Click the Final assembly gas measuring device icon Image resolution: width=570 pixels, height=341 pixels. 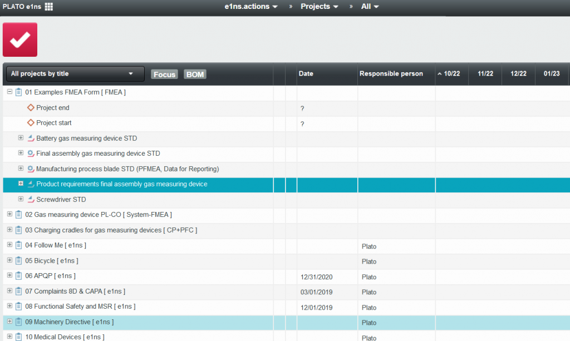(x=31, y=154)
